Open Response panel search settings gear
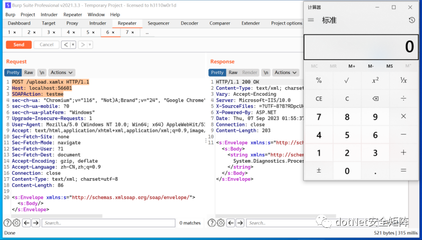This screenshot has height=240, width=422. (x=221, y=223)
